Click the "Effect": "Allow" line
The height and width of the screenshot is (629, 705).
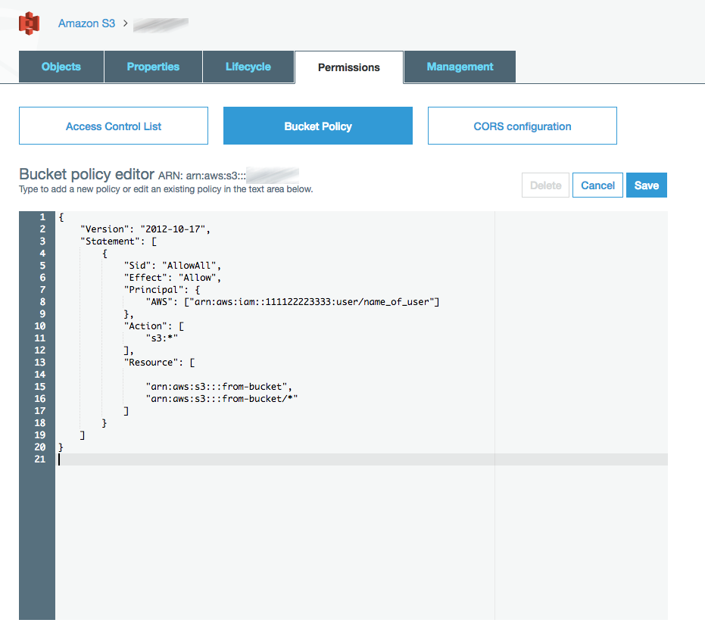pyautogui.click(x=172, y=278)
